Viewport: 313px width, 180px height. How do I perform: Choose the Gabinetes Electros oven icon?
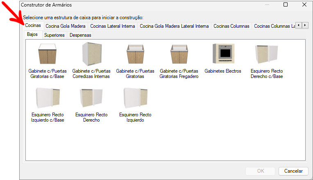click(223, 53)
